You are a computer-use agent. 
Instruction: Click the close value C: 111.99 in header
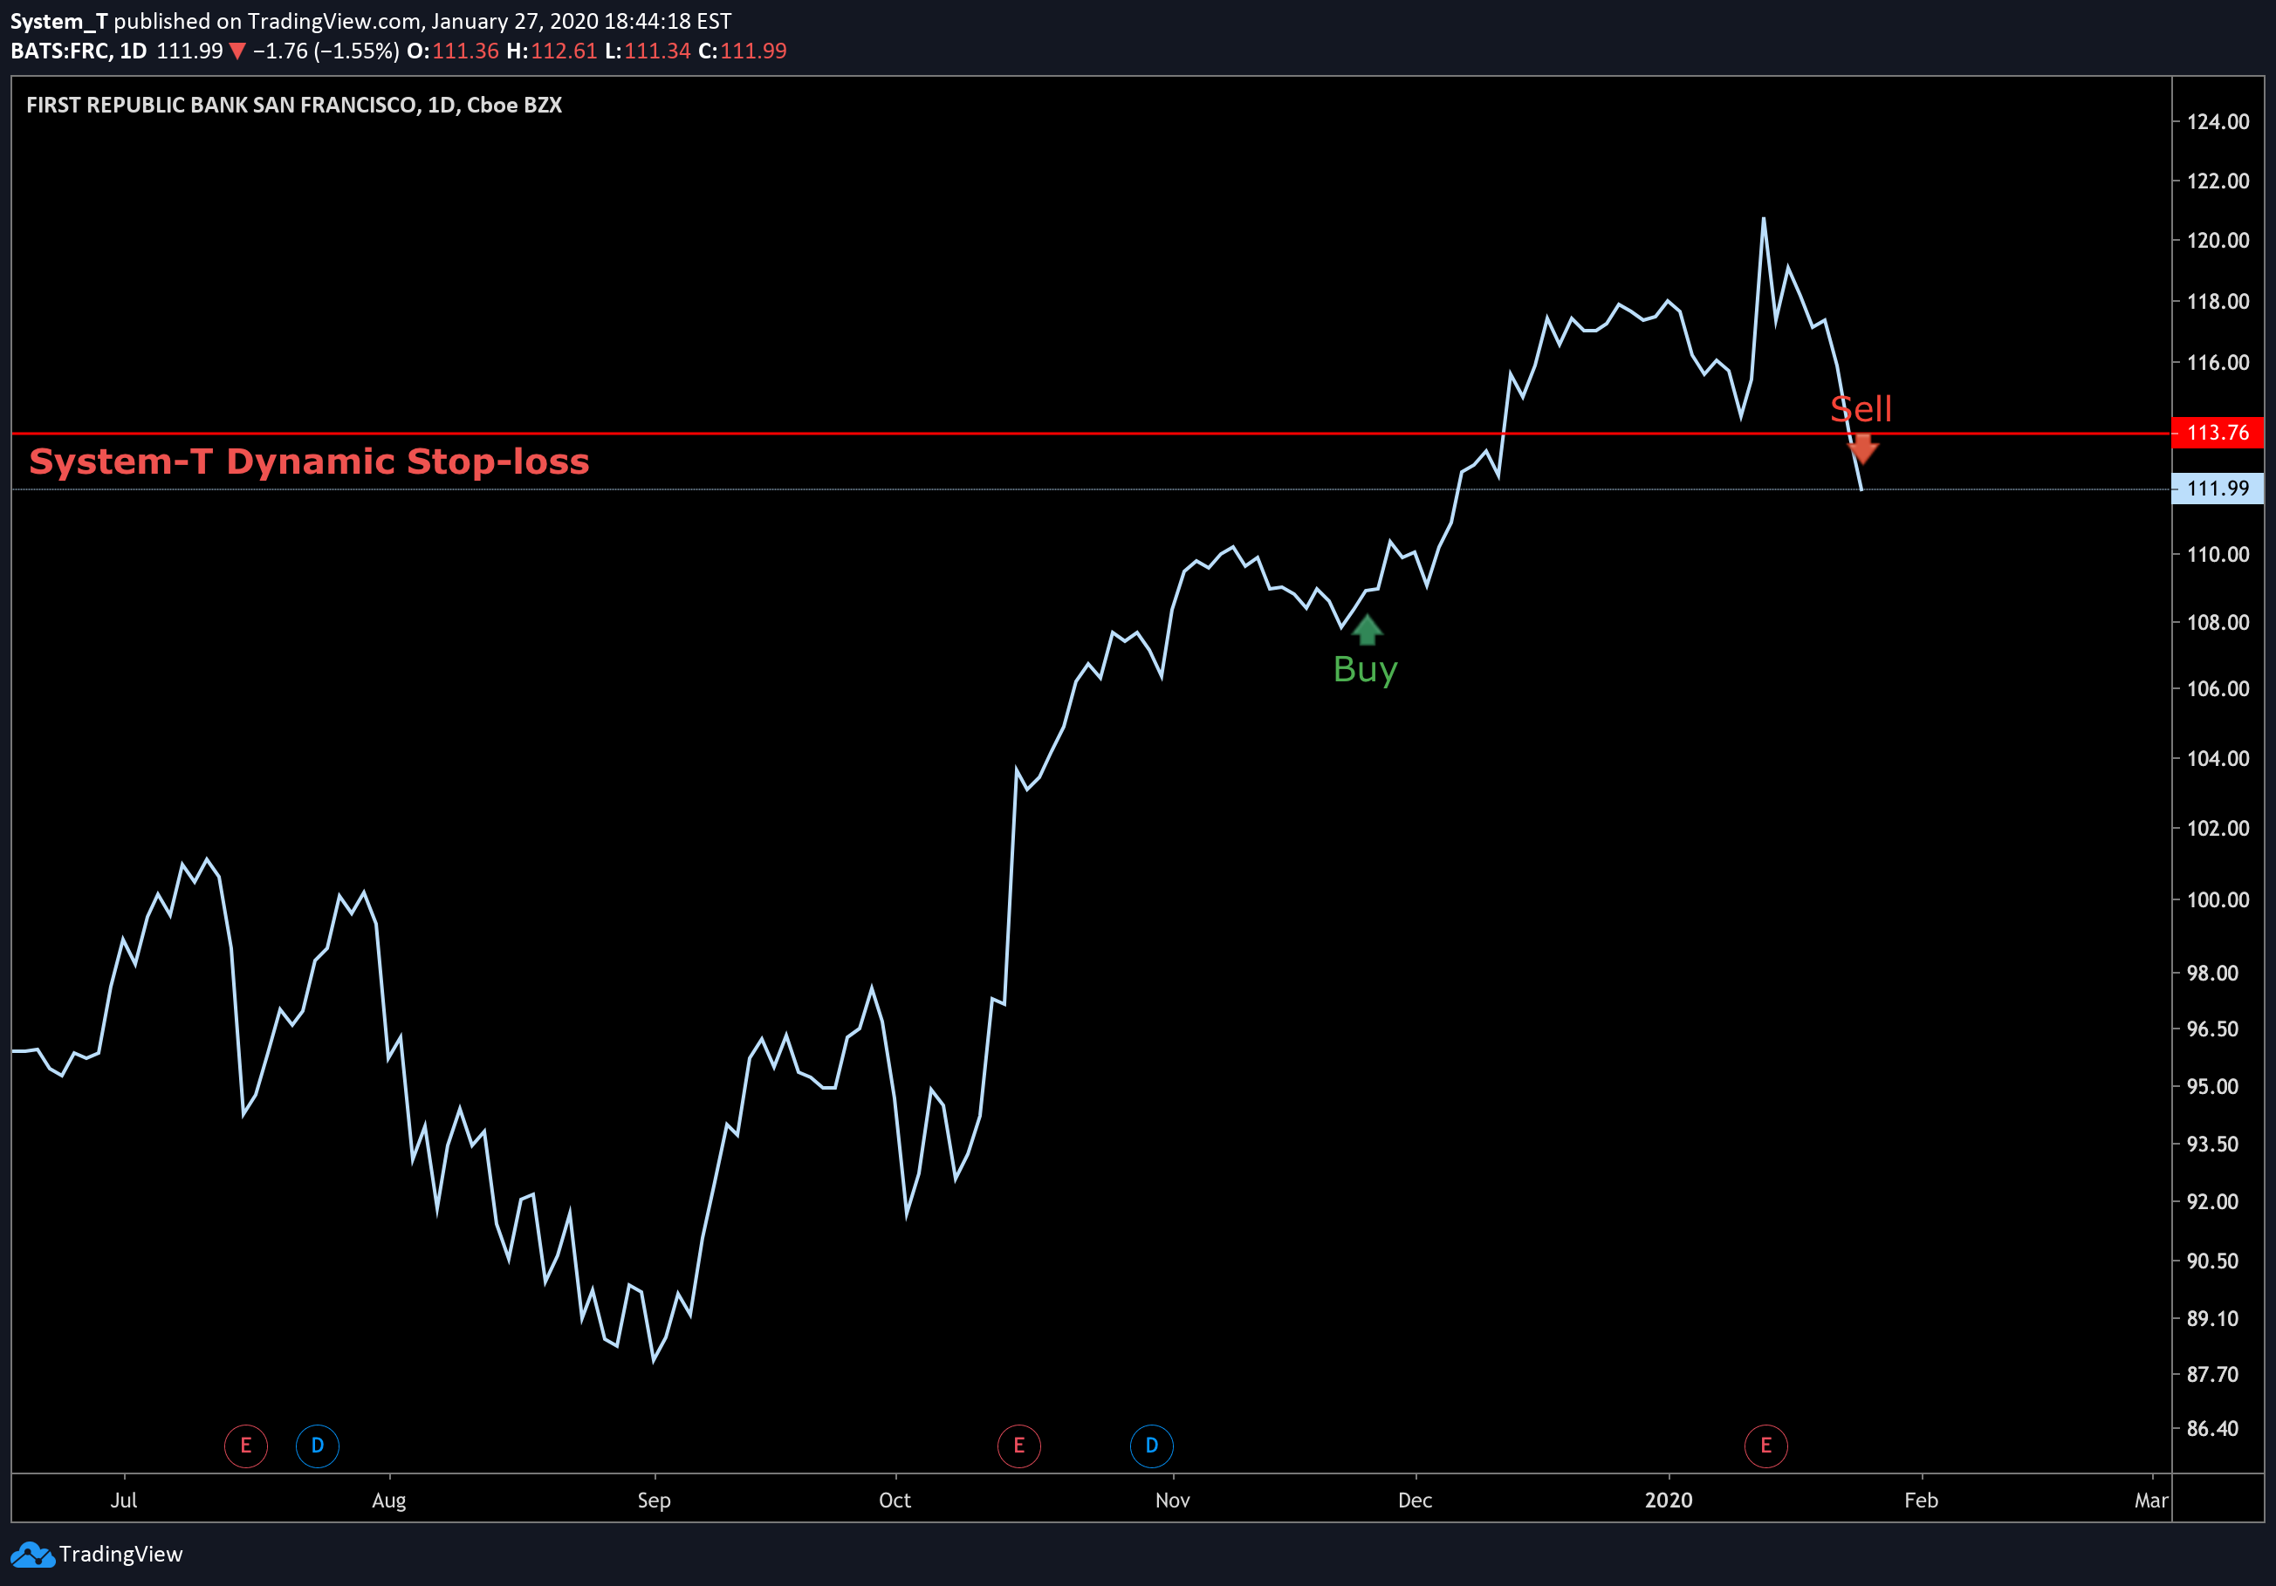click(743, 51)
